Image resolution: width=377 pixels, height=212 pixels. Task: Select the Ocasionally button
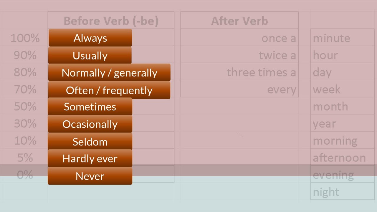(90, 124)
